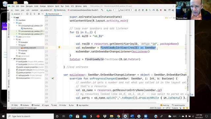Open Word from taskbar
The image size is (211, 119).
coord(132,116)
